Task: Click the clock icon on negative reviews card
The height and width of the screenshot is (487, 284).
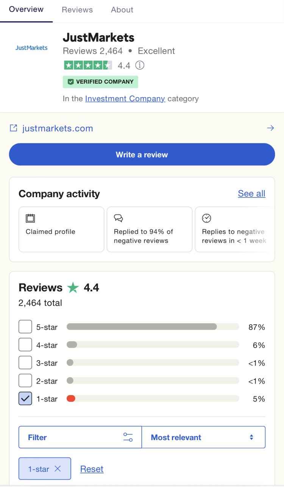Action: pyautogui.click(x=206, y=218)
